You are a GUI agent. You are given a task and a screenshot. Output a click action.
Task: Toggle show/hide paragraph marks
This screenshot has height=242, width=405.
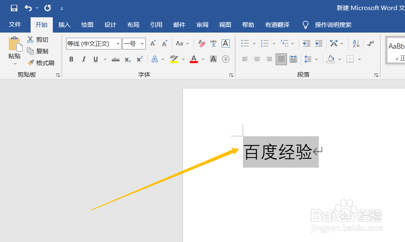tap(370, 43)
